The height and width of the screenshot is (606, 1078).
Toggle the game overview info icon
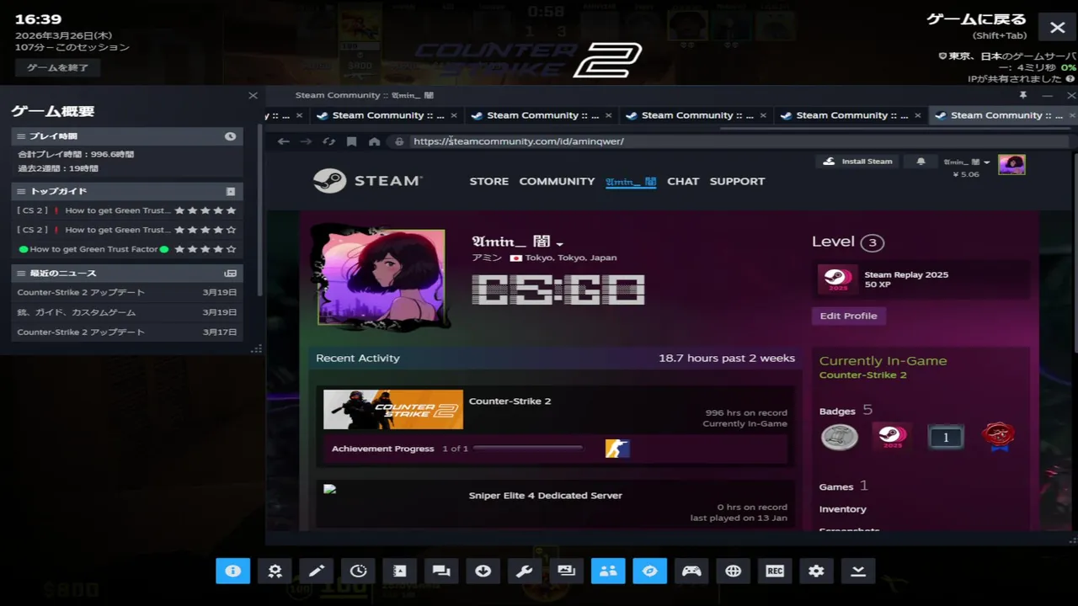232,571
